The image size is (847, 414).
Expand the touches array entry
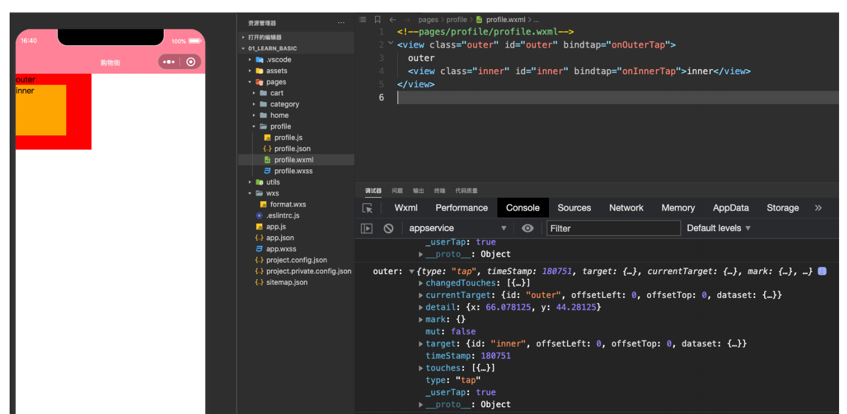point(421,368)
